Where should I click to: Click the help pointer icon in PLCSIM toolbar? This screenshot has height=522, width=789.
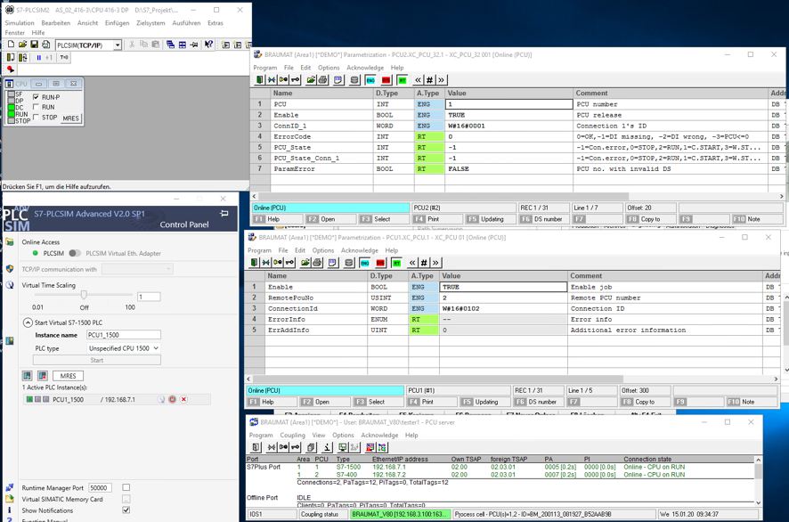click(x=208, y=45)
